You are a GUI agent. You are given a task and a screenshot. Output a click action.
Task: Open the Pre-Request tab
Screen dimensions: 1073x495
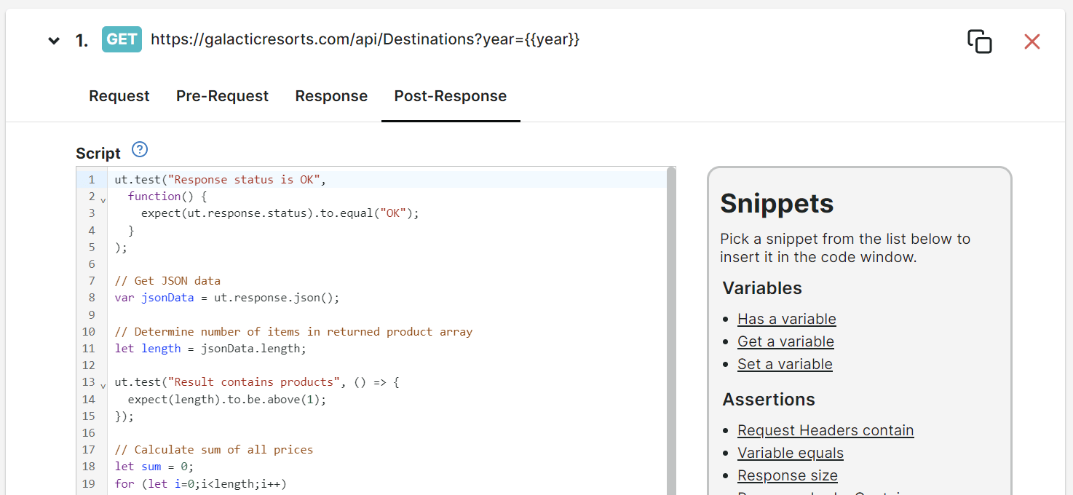[222, 96]
